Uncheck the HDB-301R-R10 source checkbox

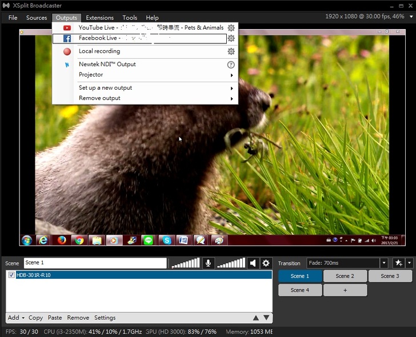pos(11,275)
